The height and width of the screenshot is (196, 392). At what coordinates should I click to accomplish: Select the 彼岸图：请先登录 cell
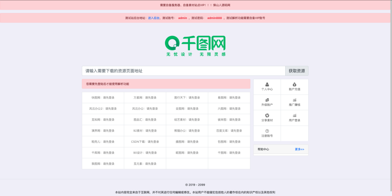tap(229, 119)
